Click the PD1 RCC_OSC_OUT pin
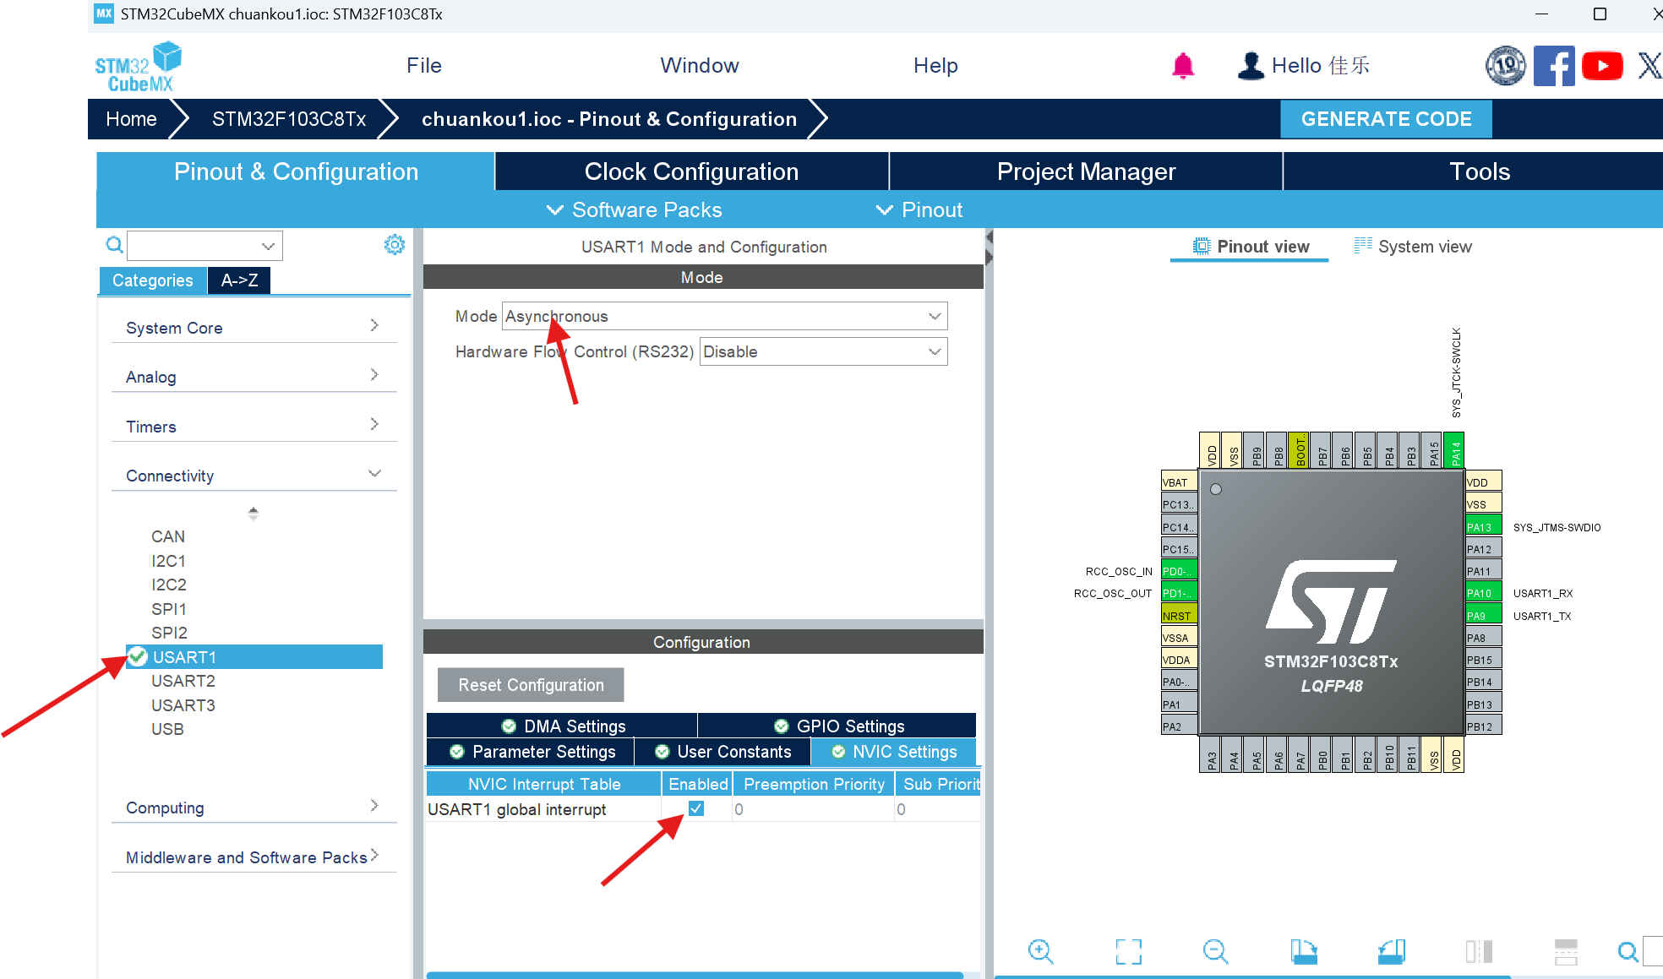This screenshot has width=1663, height=979. tap(1179, 593)
